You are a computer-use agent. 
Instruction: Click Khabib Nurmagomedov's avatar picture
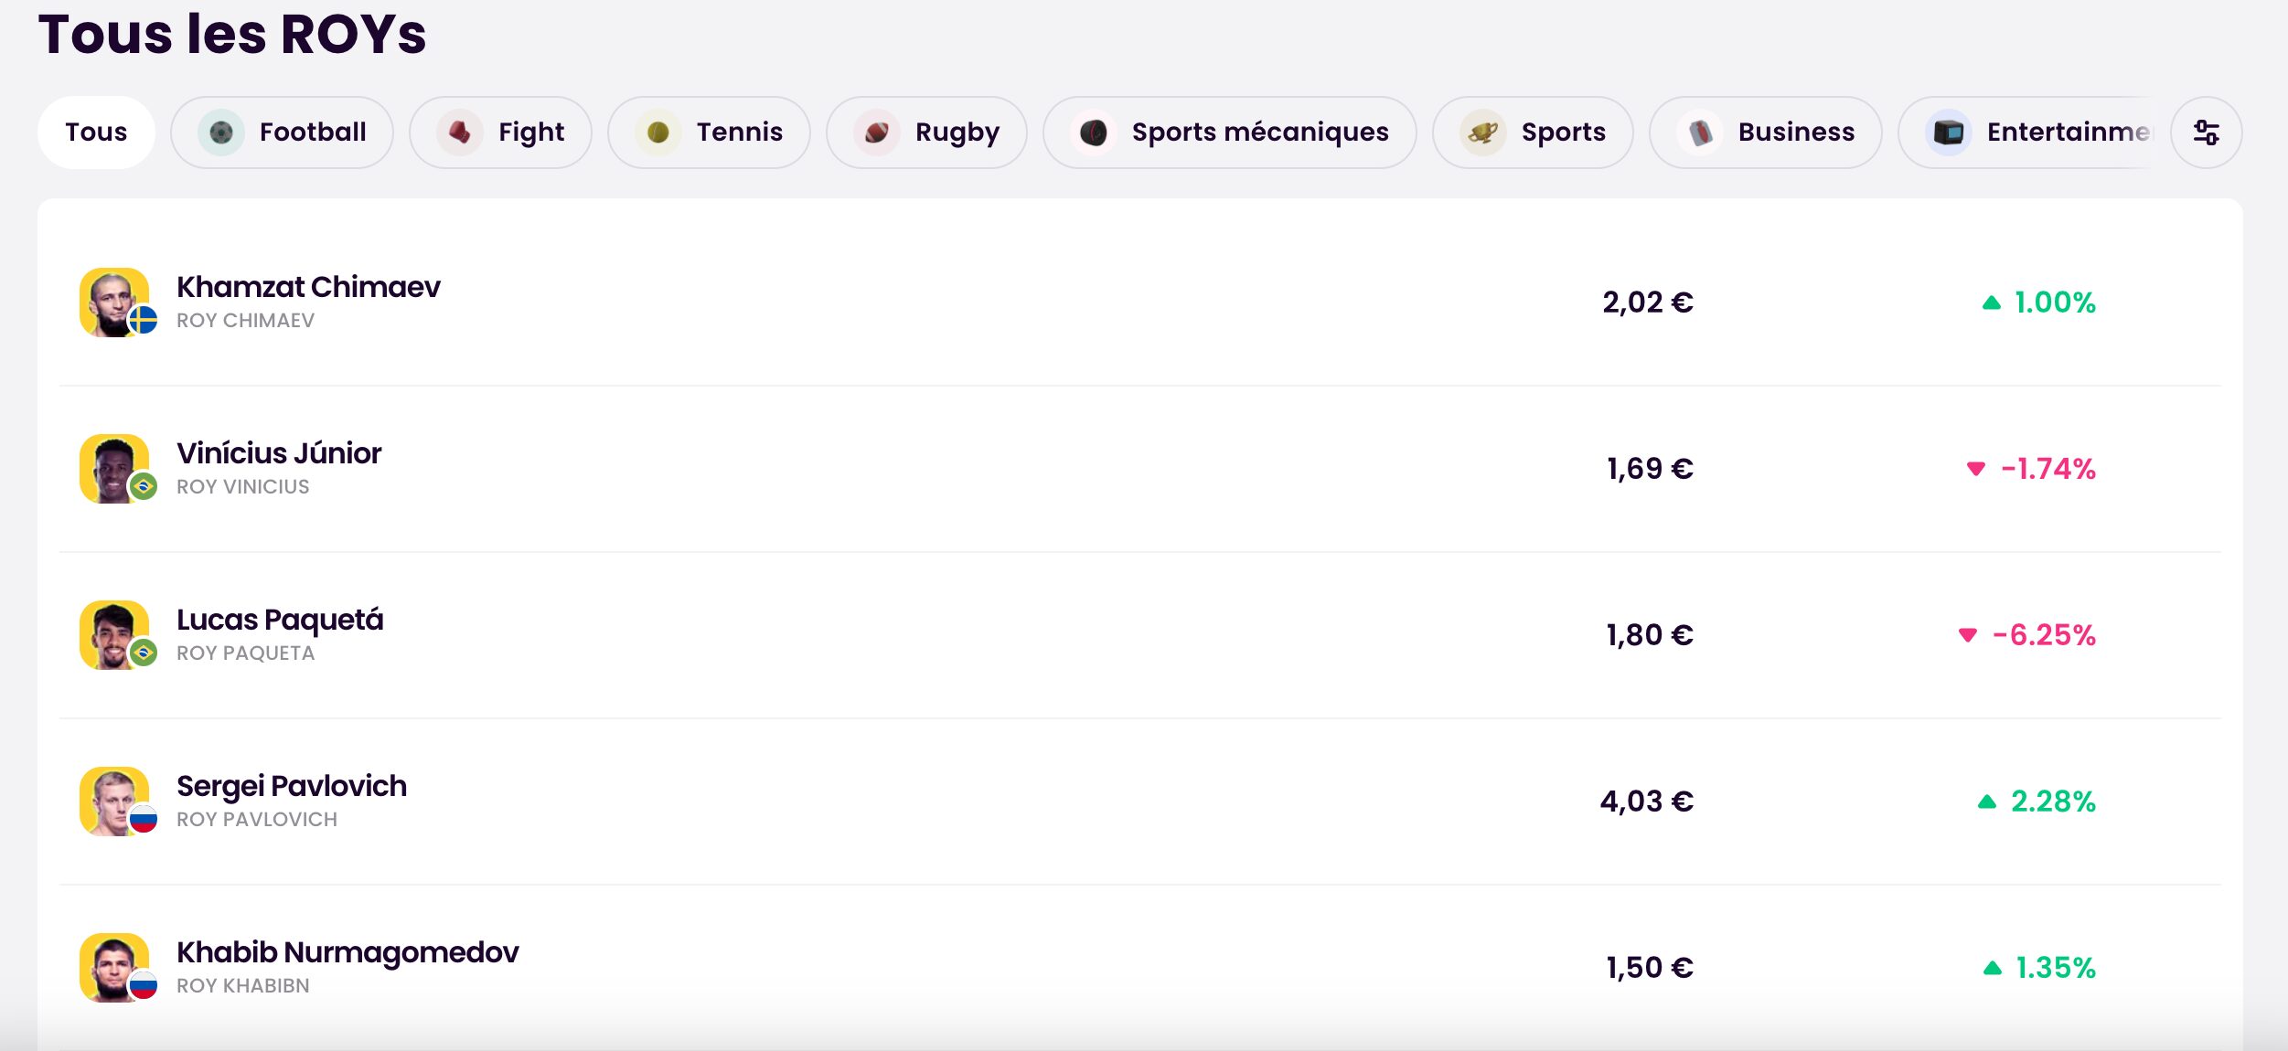(114, 968)
